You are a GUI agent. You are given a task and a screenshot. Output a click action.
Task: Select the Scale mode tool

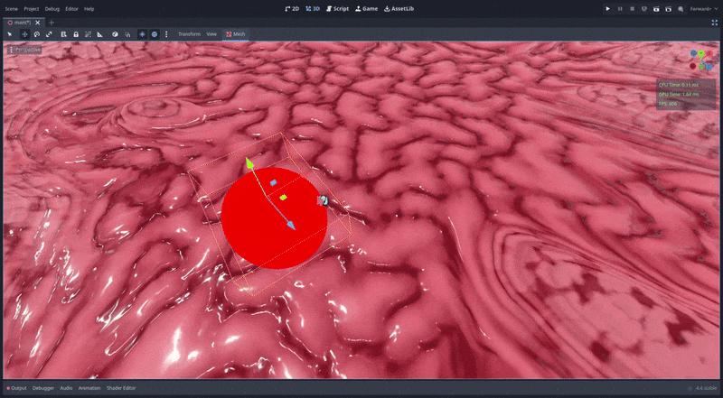pos(50,34)
